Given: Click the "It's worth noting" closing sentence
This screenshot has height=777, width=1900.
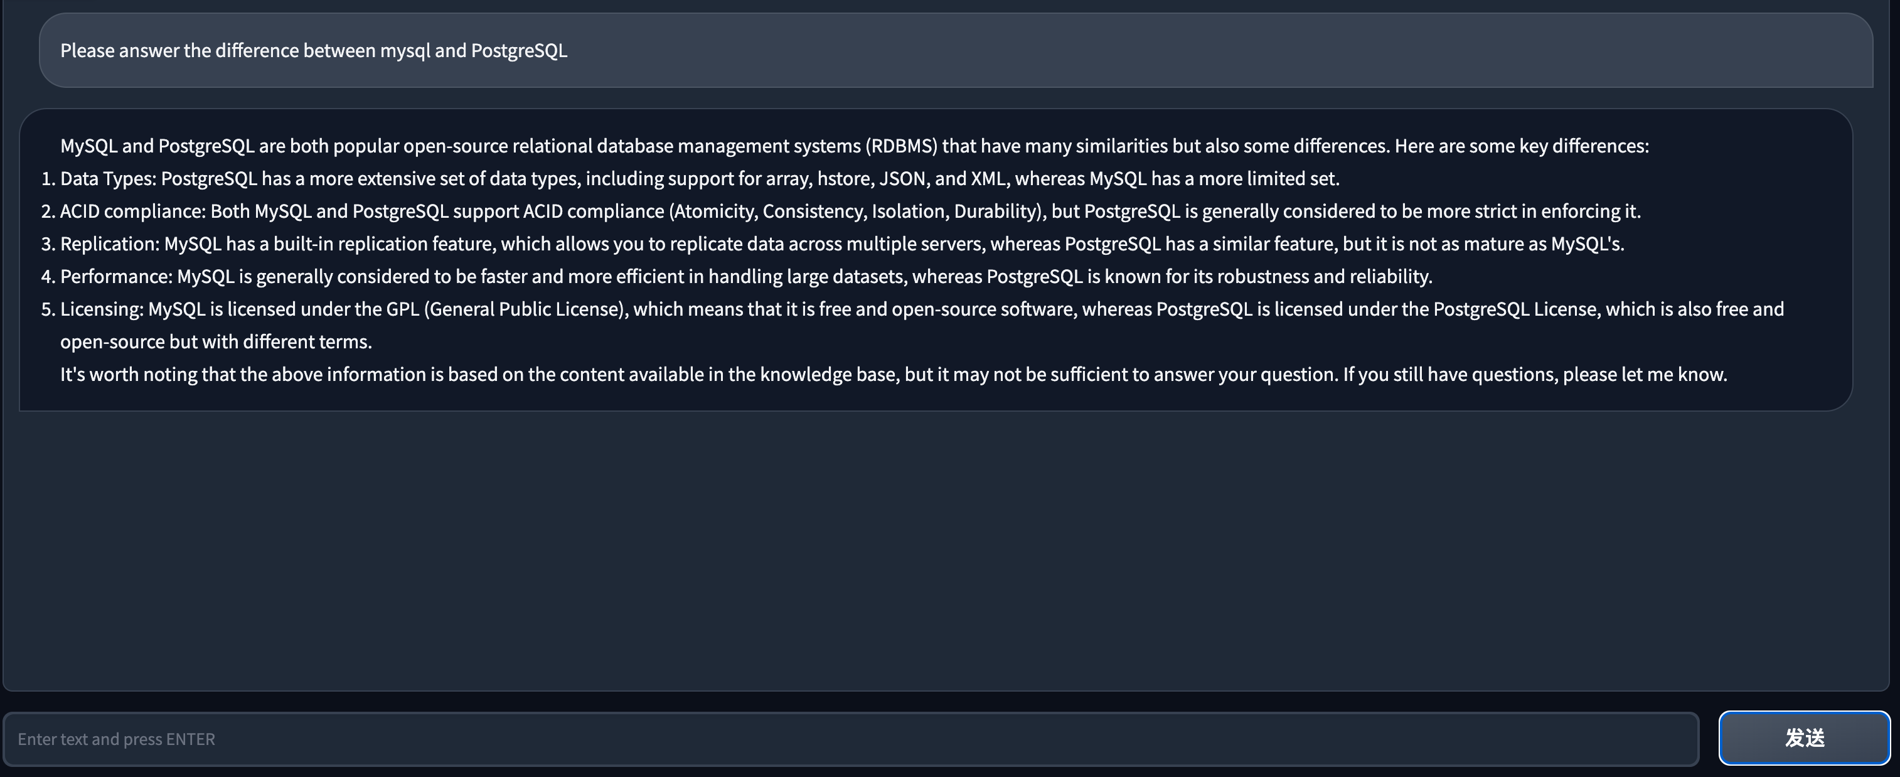Looking at the screenshot, I should point(893,374).
